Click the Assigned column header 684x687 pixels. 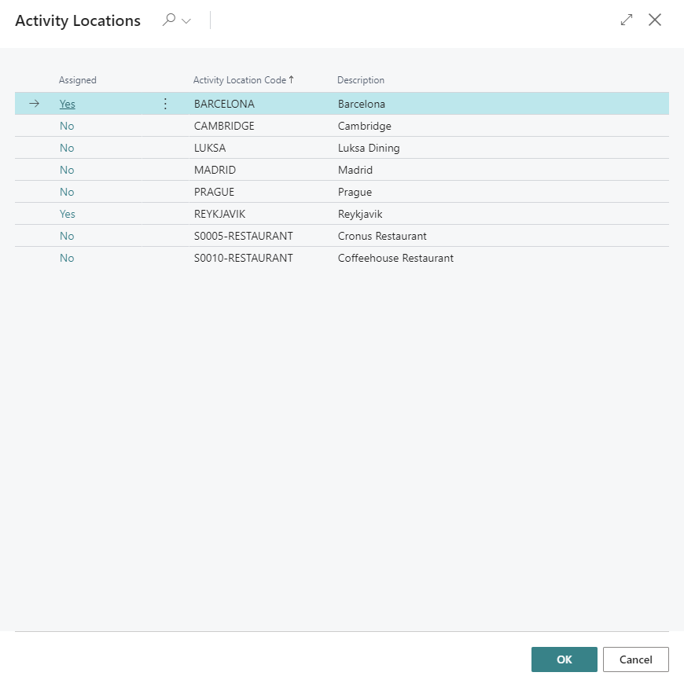[78, 80]
